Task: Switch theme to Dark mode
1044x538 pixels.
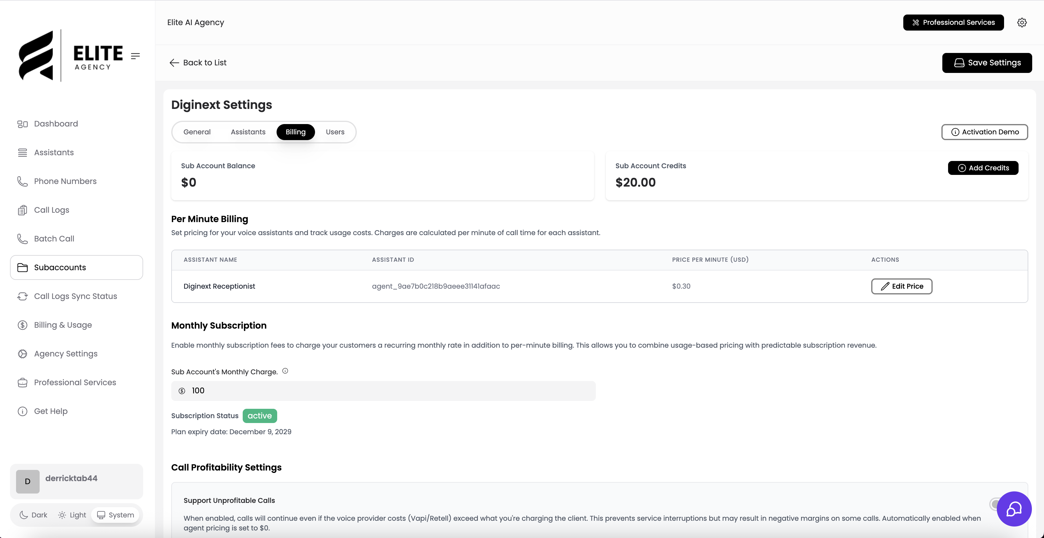Action: 33,515
